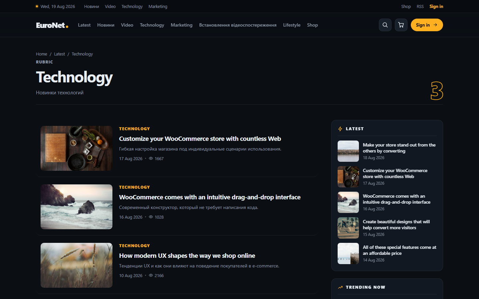Click sidebar thumbnail for 'WooCommerce comes with an intuitive'
The width and height of the screenshot is (479, 299).
coord(348,202)
